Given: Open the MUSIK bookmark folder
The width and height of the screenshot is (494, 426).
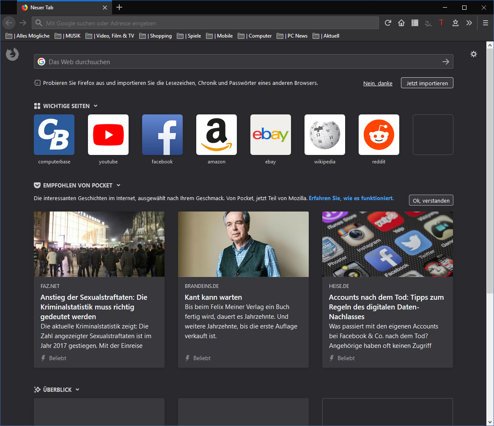Looking at the screenshot, I should (67, 36).
